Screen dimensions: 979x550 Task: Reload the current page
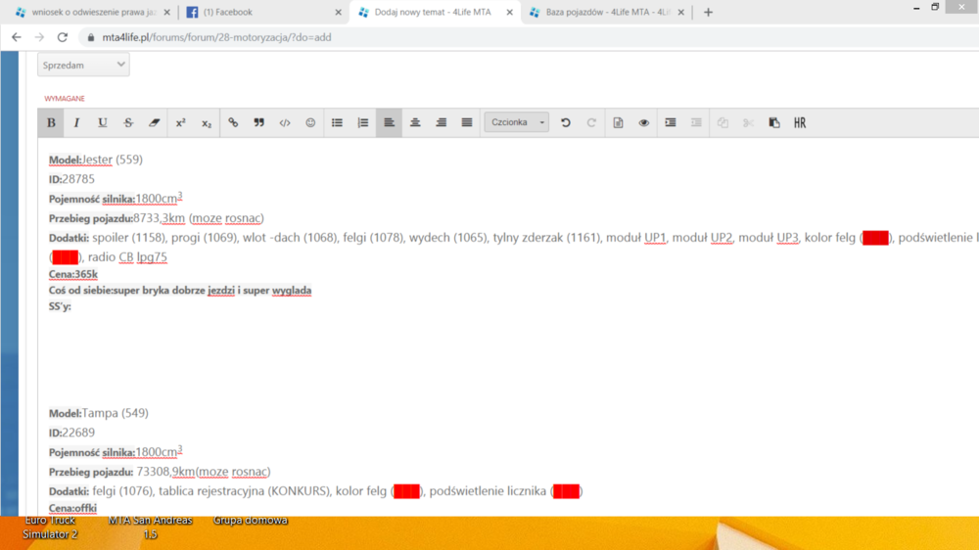[x=63, y=37]
